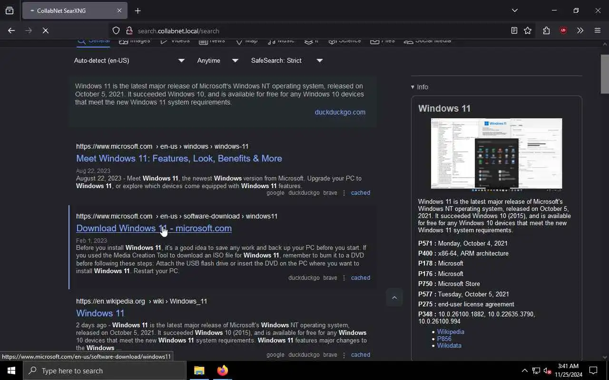Open the list all tabs chevron
This screenshot has height=380, width=609.
515,10
